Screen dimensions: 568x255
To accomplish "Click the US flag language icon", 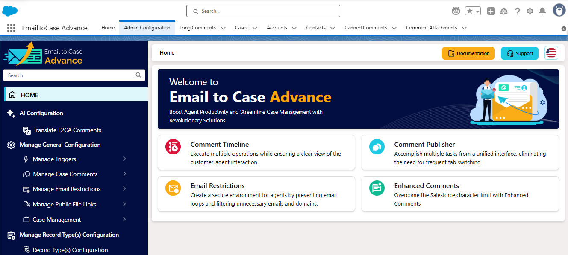I will pos(551,53).
